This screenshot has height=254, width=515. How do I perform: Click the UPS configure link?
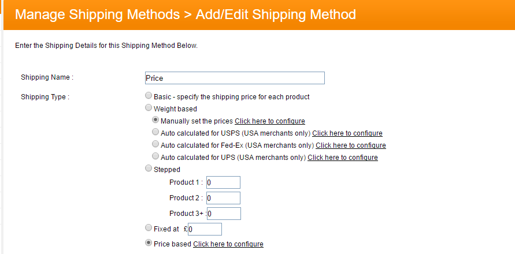342,158
